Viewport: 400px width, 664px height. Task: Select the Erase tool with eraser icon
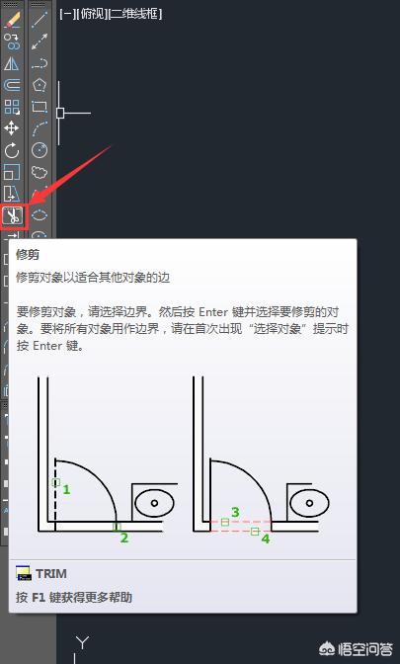(12, 19)
